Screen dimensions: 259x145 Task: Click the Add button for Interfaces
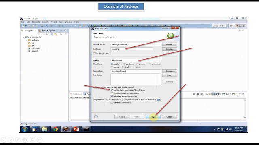tap(170, 75)
